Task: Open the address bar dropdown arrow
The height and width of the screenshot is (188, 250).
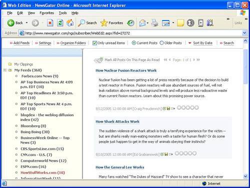Action: 244,33
